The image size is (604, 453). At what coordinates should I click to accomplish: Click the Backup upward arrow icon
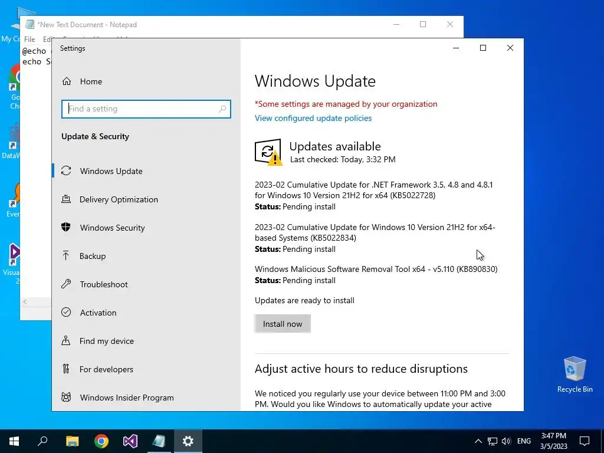tap(66, 255)
